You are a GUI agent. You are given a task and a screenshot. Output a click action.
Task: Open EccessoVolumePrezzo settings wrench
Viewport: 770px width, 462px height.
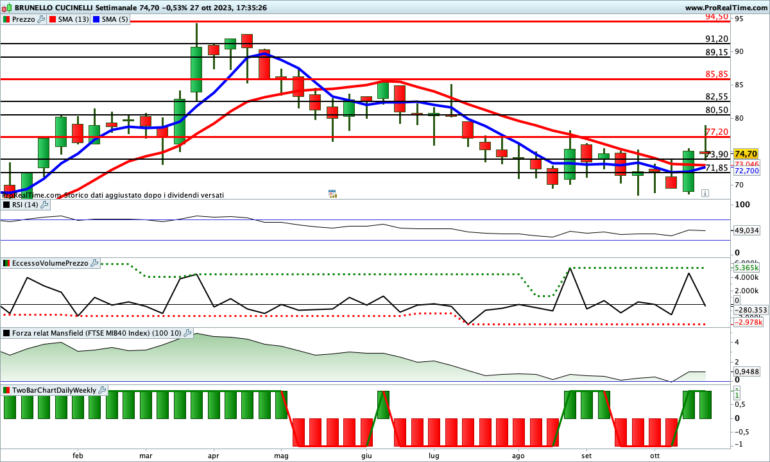coord(94,263)
